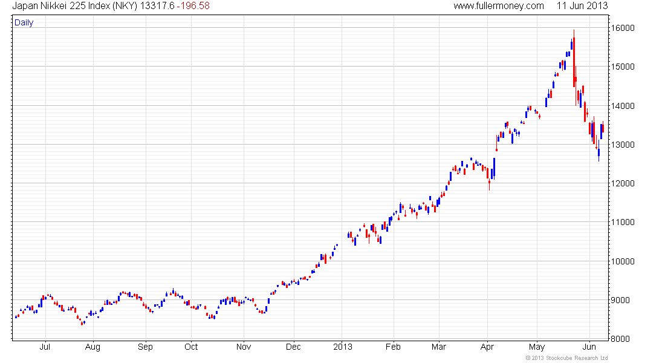
Task: Select the 15000 price axis label
Action: (x=623, y=67)
